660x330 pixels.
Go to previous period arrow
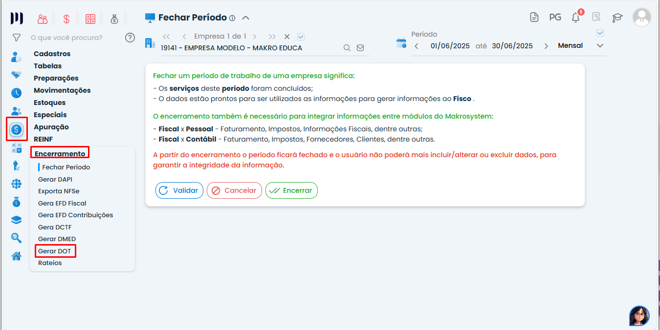[x=417, y=46]
